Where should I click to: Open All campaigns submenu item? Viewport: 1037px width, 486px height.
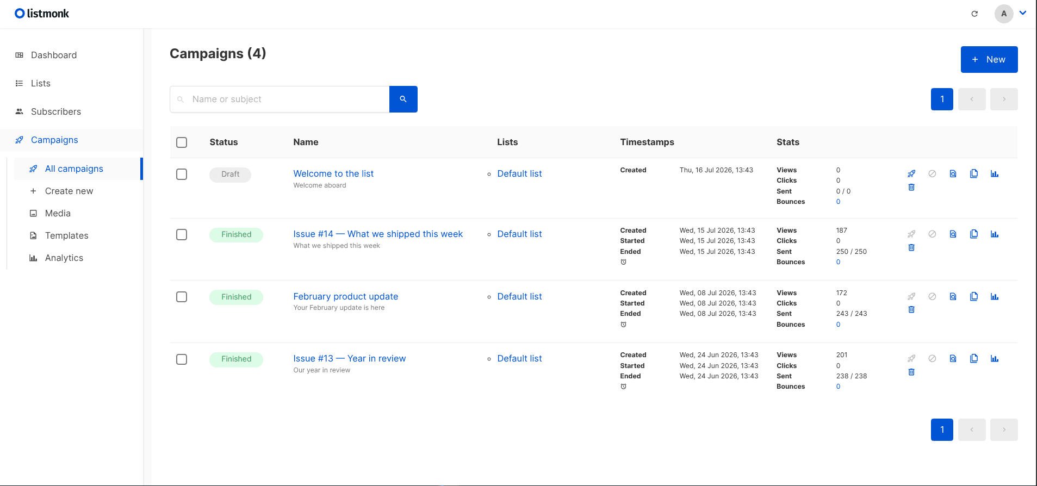(78, 169)
